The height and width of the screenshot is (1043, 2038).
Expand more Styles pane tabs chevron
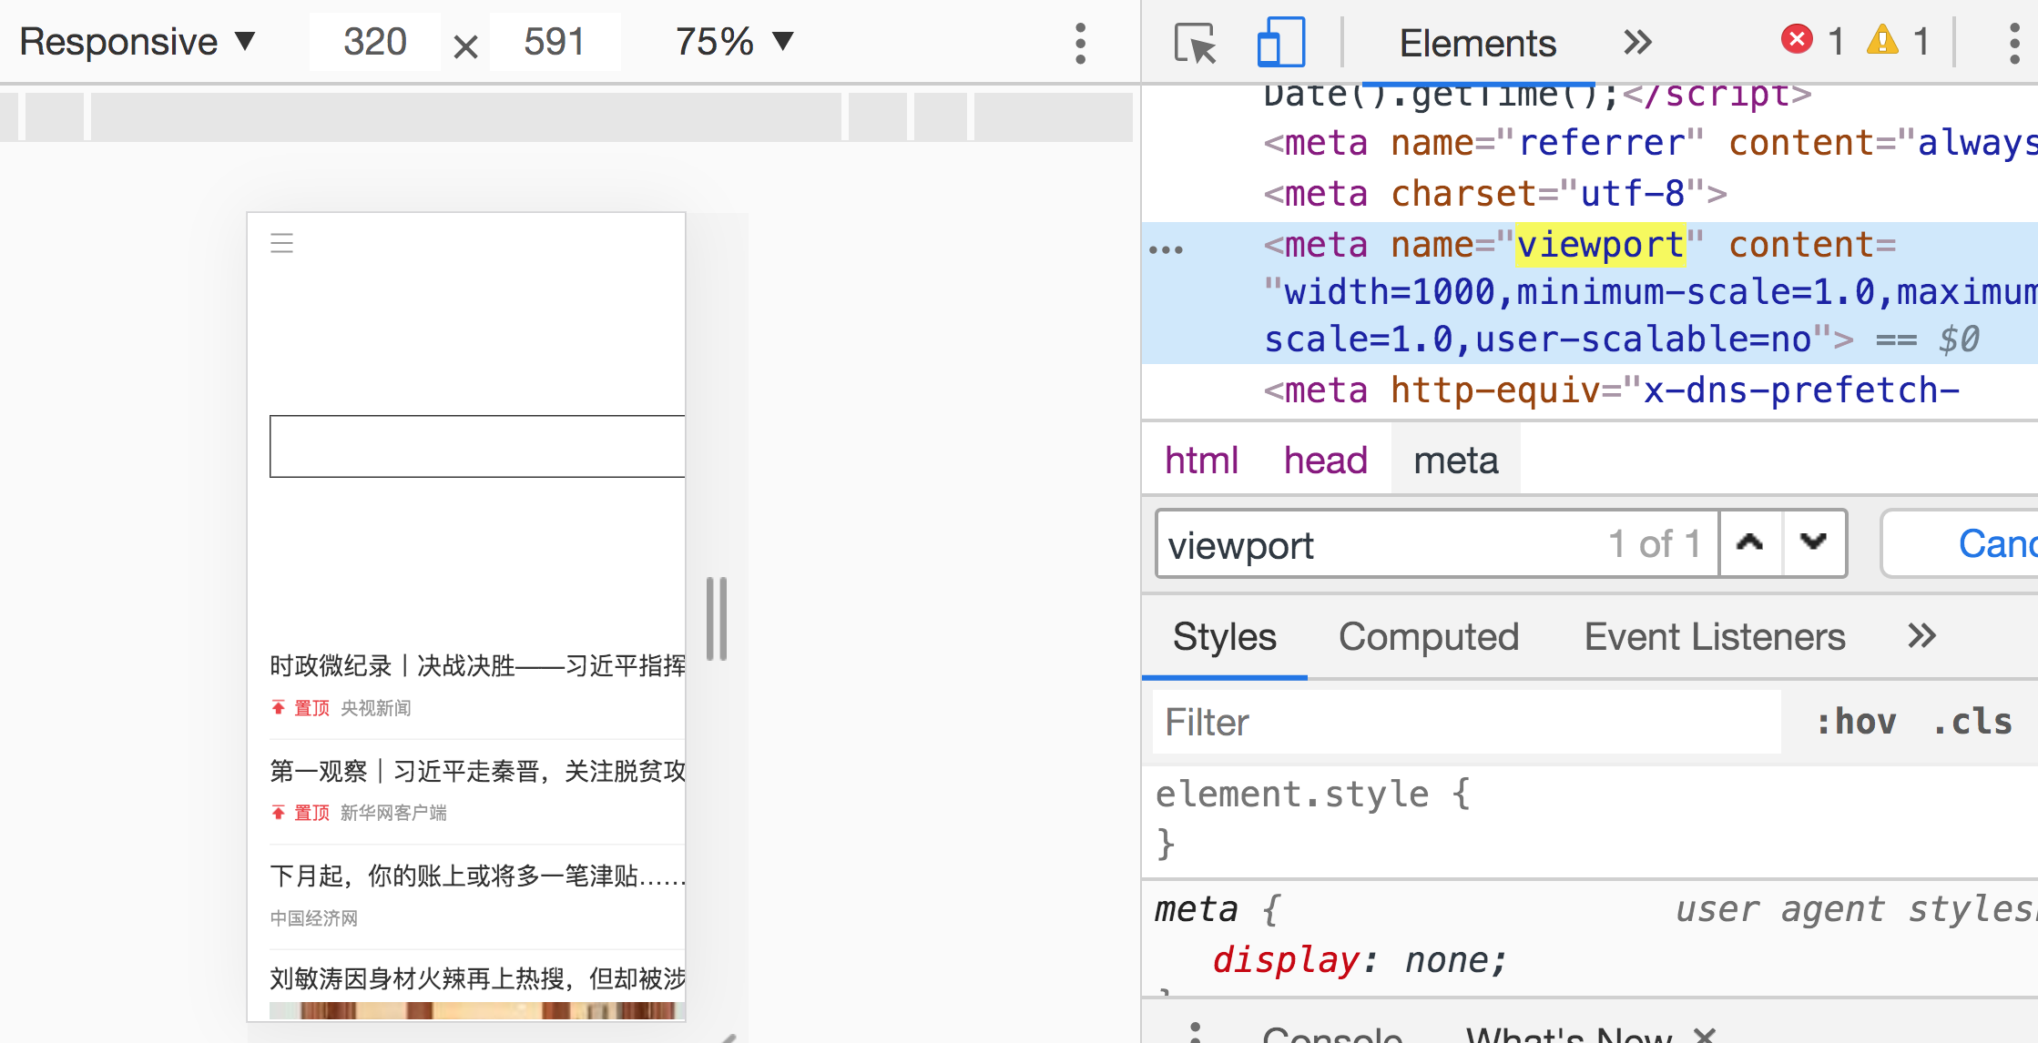(1921, 635)
